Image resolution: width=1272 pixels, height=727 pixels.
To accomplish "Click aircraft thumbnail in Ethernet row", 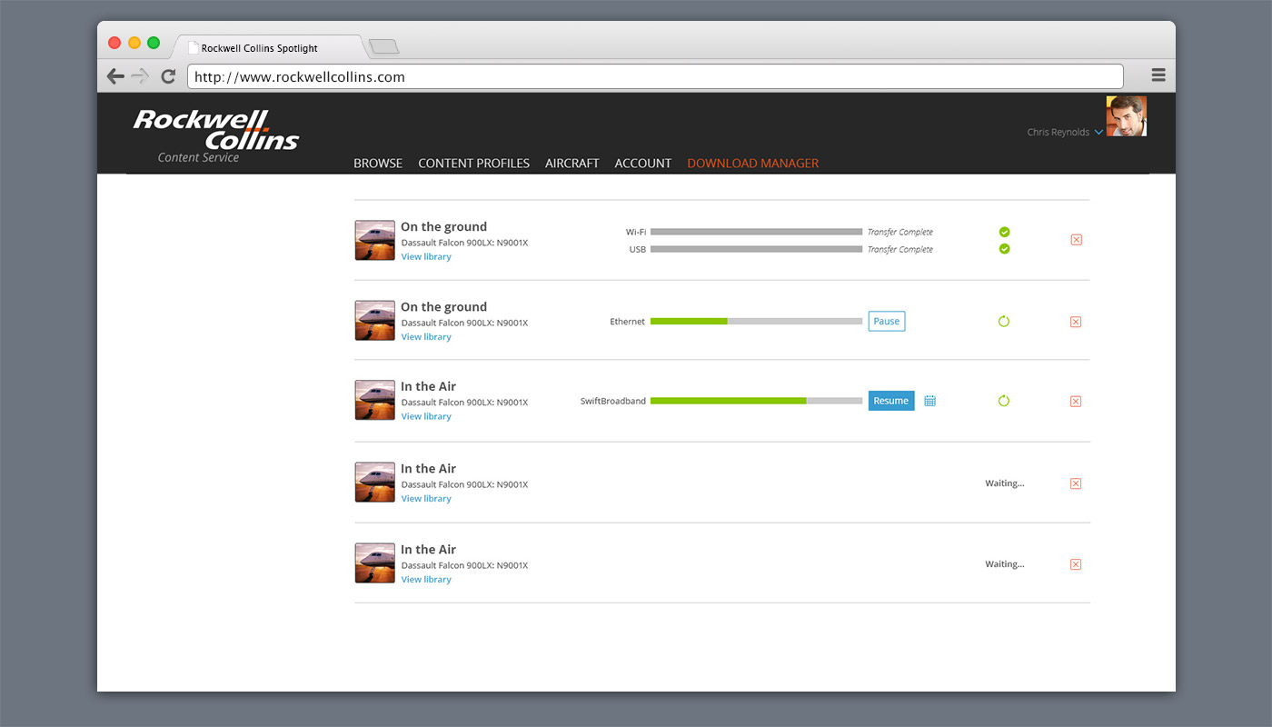I will pyautogui.click(x=374, y=320).
